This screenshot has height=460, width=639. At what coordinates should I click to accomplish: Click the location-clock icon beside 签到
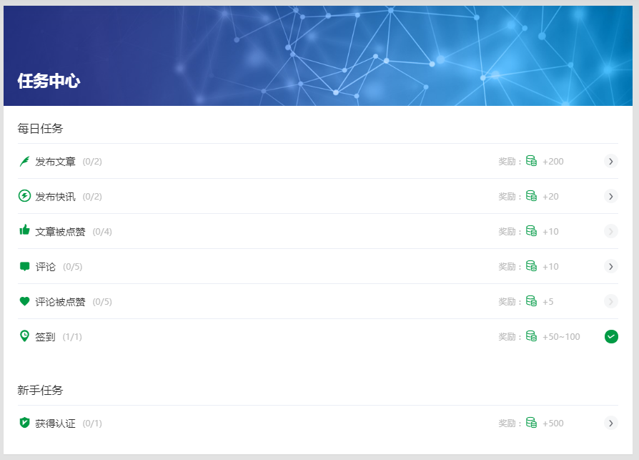24,336
